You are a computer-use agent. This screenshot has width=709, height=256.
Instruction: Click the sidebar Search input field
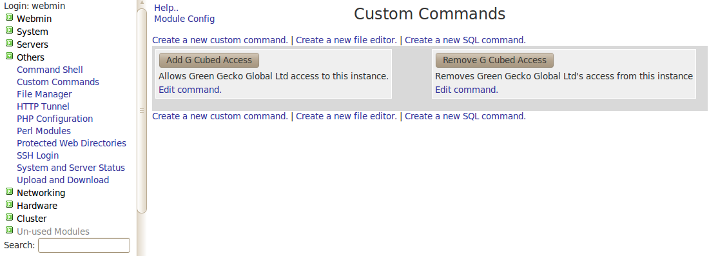(84, 245)
